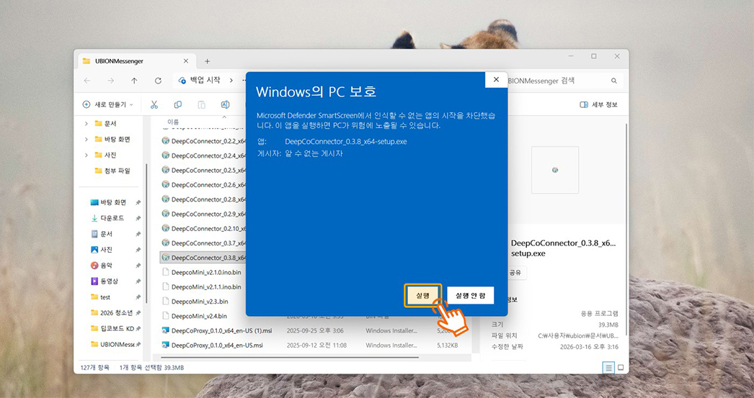Viewport: 754px width, 398px height.
Task: Close the UBIONMessenger tab
Action: click(186, 61)
